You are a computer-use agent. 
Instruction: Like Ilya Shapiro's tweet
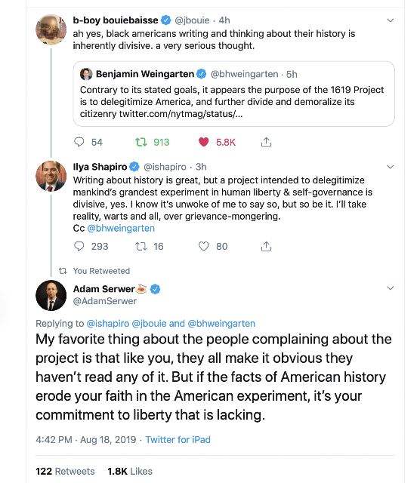203,246
